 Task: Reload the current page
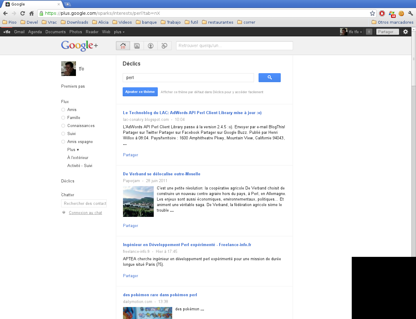click(22, 13)
